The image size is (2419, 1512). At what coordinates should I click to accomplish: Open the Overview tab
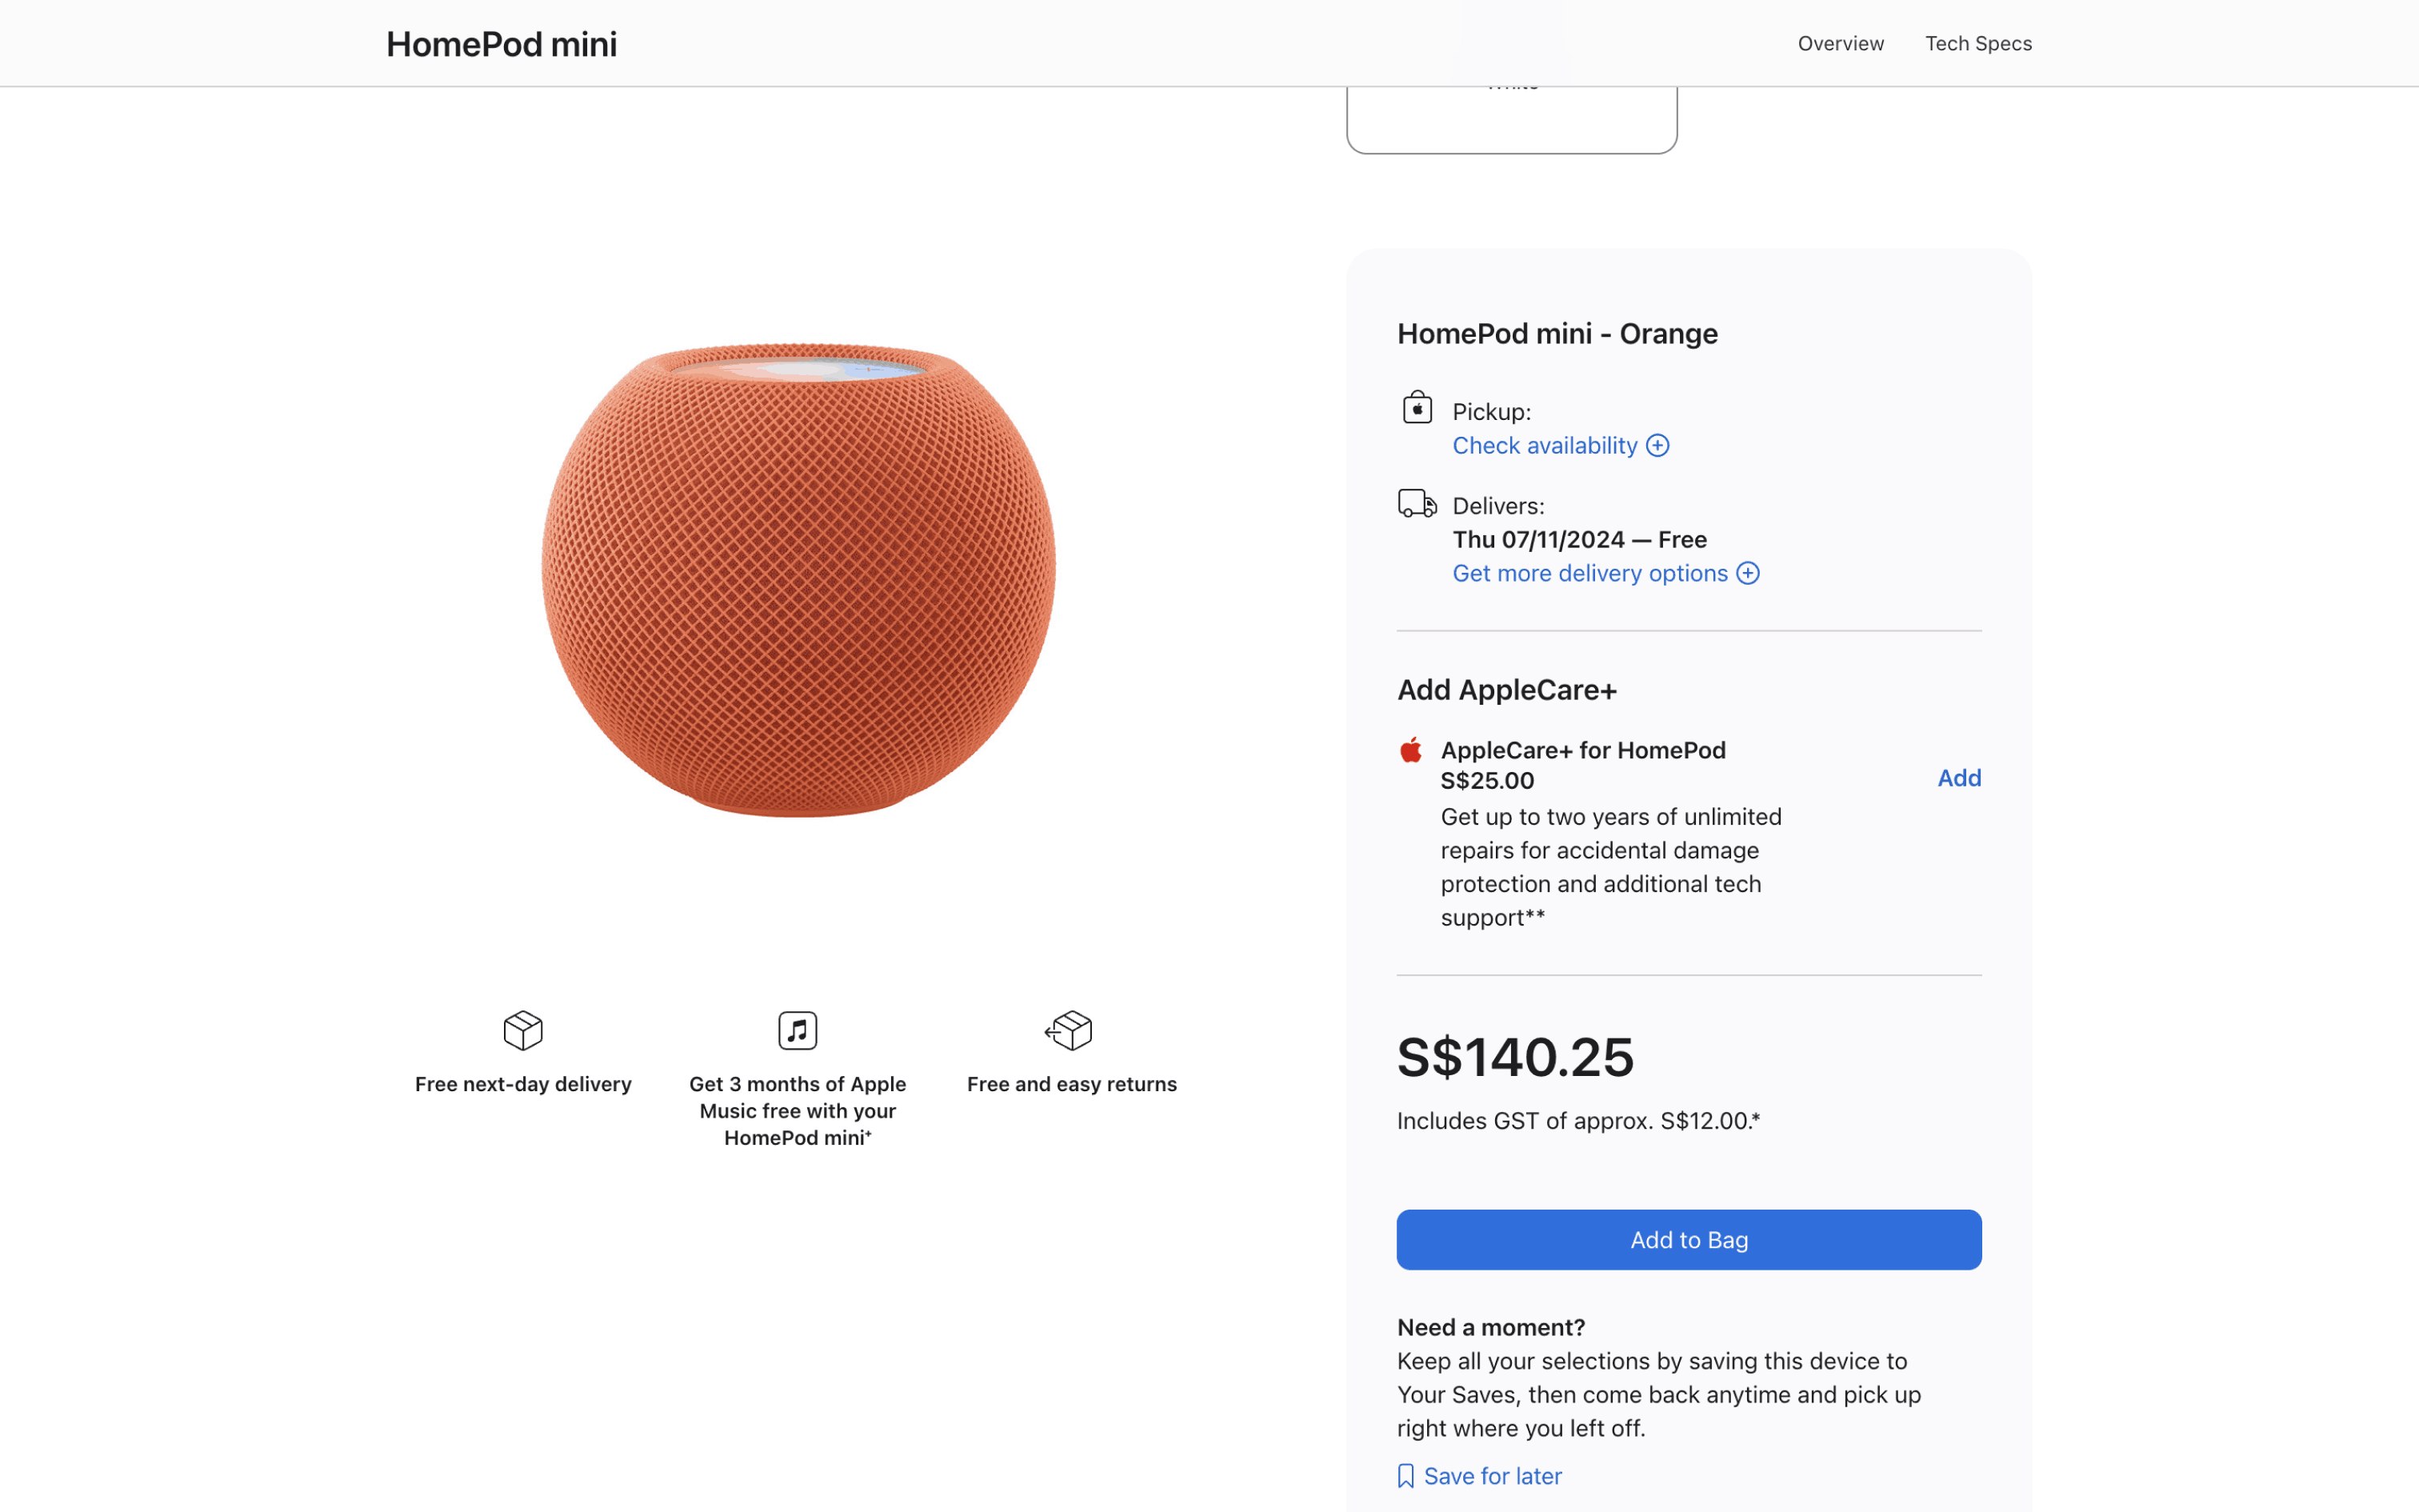tap(1840, 43)
